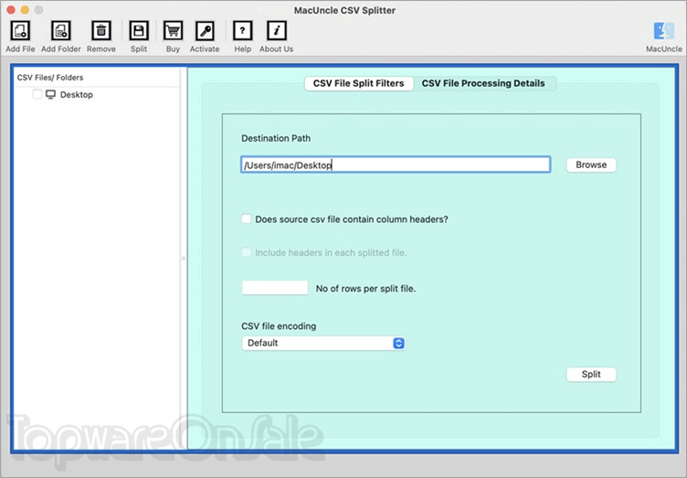
Task: Click the Browse button
Action: point(591,165)
